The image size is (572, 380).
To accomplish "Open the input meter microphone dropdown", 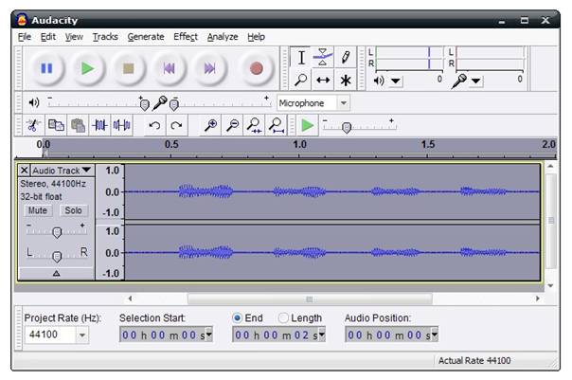I will click(475, 81).
